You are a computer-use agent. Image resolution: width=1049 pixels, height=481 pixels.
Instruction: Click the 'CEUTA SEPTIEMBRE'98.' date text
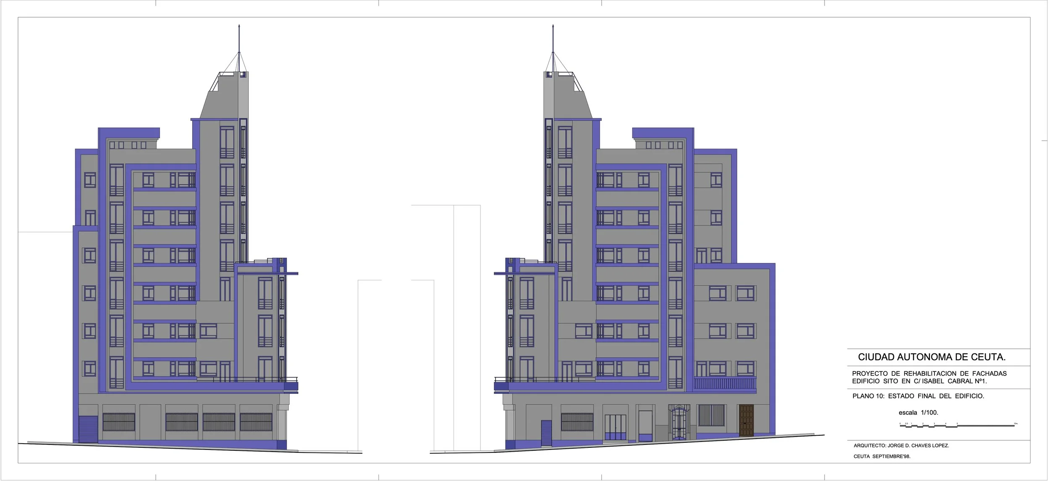pyautogui.click(x=882, y=456)
